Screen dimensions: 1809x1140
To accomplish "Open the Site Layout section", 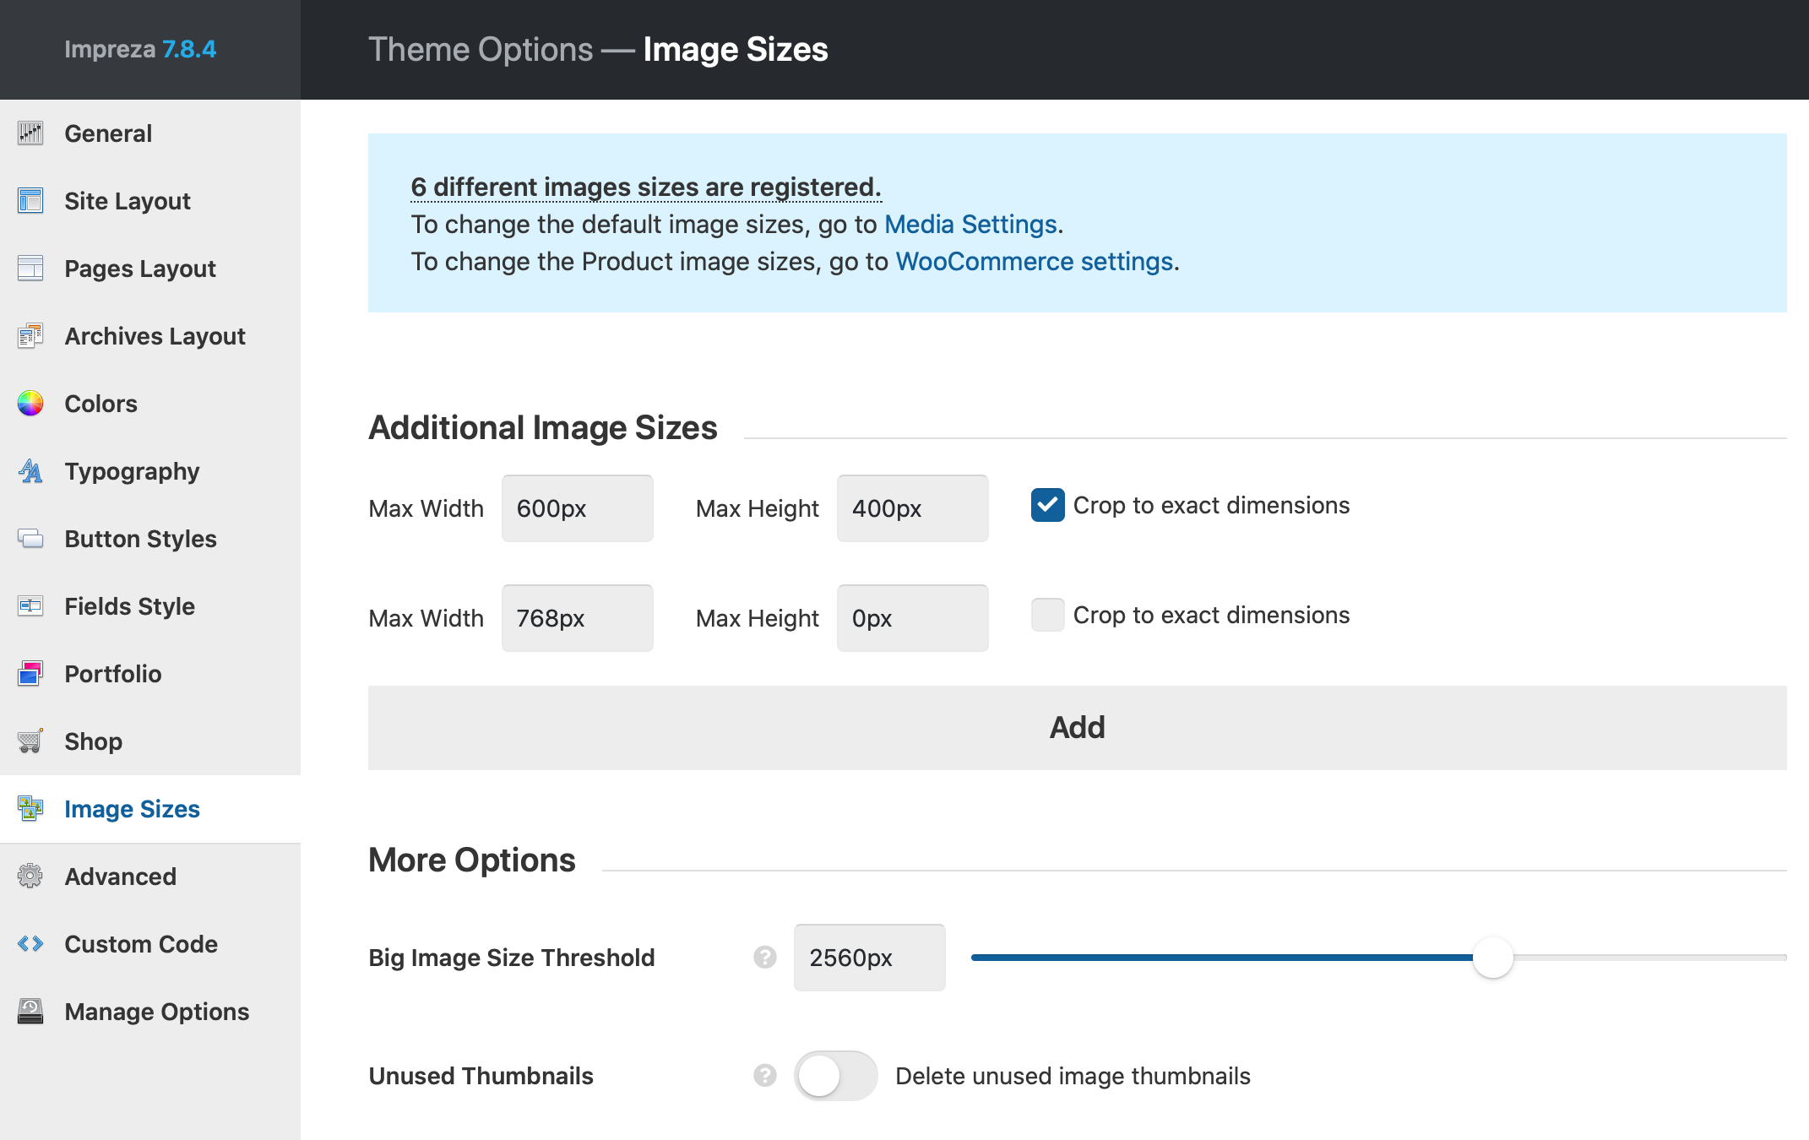I will click(150, 201).
